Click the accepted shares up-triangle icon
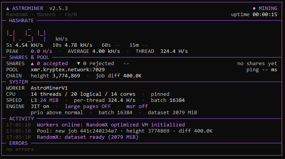Viewport: 285px width, 159px height. pos(32,64)
